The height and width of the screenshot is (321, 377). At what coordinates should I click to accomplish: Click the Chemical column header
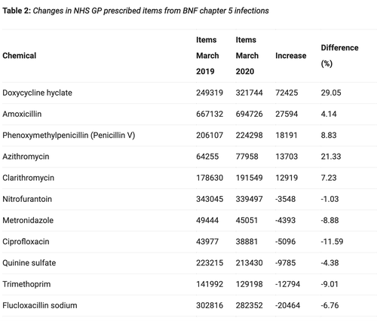[20, 56]
